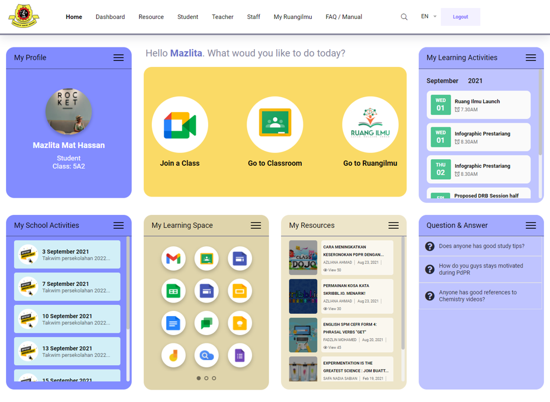Click the school crest logo
Viewport: 550px width, 402px height.
(x=24, y=16)
